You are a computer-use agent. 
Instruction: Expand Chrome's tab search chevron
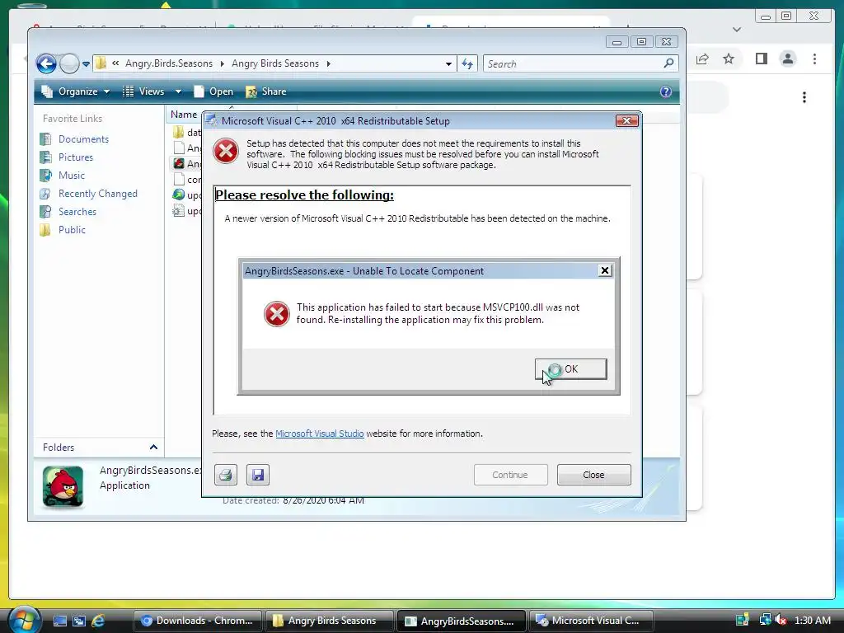pos(737,30)
